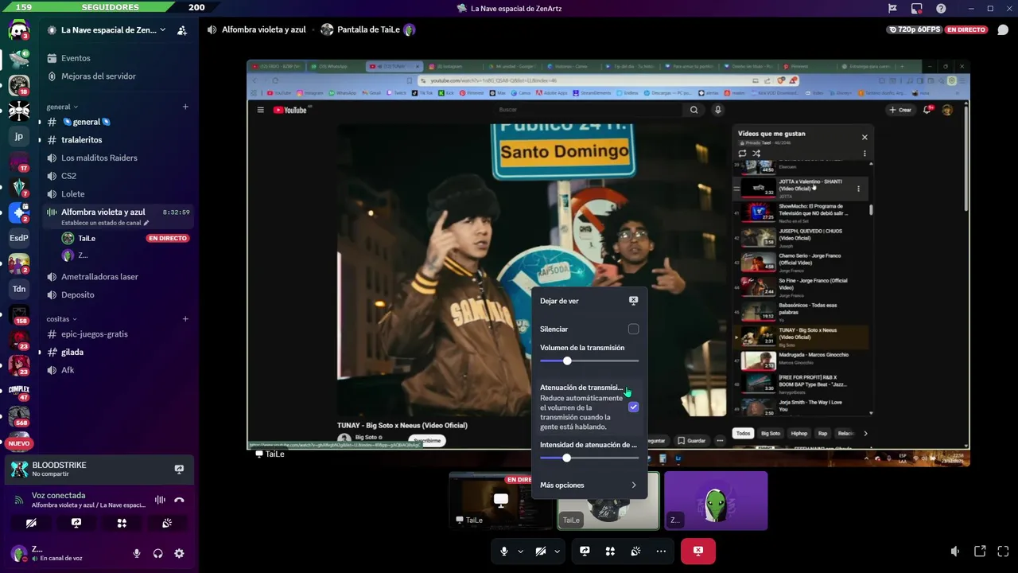This screenshot has height=573, width=1018.
Task: Adjust Volumen de la transmisión slider
Action: (x=589, y=361)
